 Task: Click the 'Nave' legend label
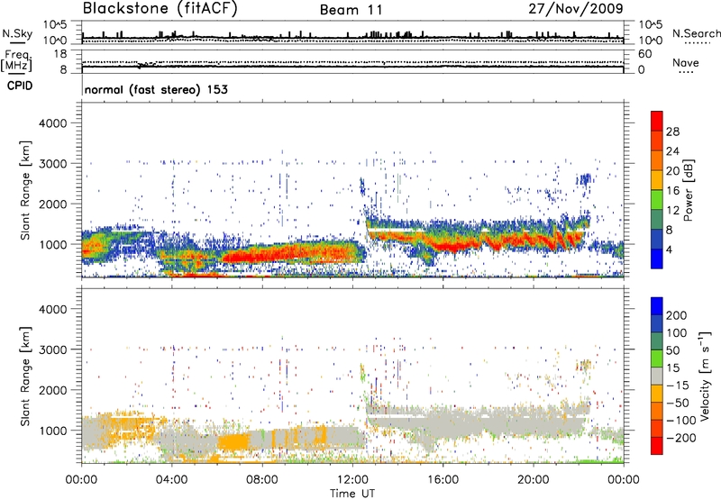686,63
